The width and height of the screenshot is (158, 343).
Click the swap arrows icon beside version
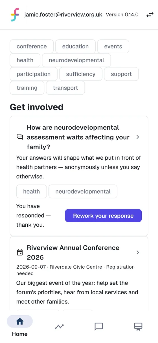click(x=150, y=15)
